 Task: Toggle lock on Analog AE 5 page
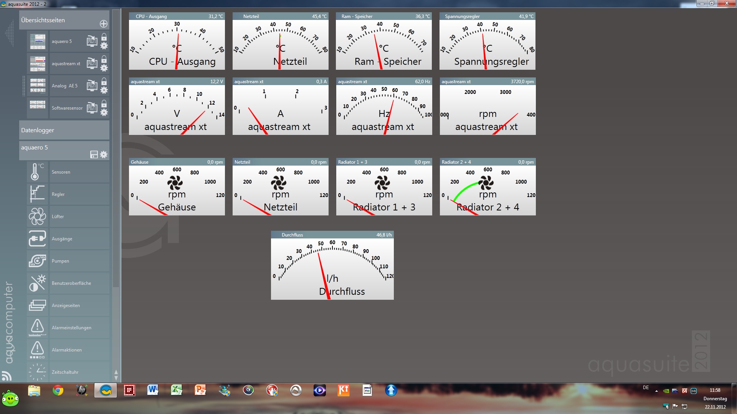click(x=104, y=81)
